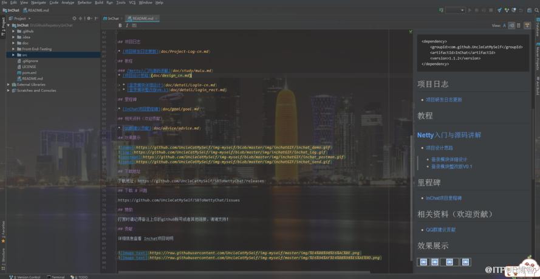The width and height of the screenshot is (540, 279).
Task: Select the editor and preview split view
Action: tap(512, 26)
